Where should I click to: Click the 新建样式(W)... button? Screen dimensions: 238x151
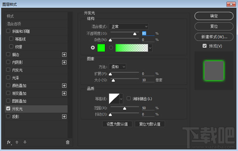point(214,37)
